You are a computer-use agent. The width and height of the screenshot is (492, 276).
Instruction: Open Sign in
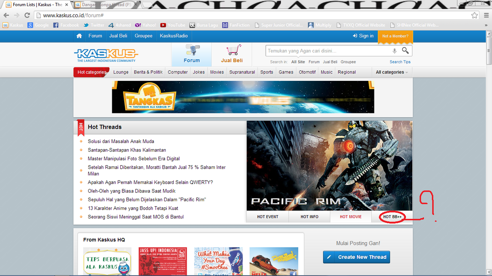(x=363, y=36)
